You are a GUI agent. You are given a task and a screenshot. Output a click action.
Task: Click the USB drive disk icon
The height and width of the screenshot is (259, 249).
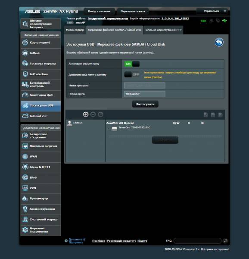114,129
